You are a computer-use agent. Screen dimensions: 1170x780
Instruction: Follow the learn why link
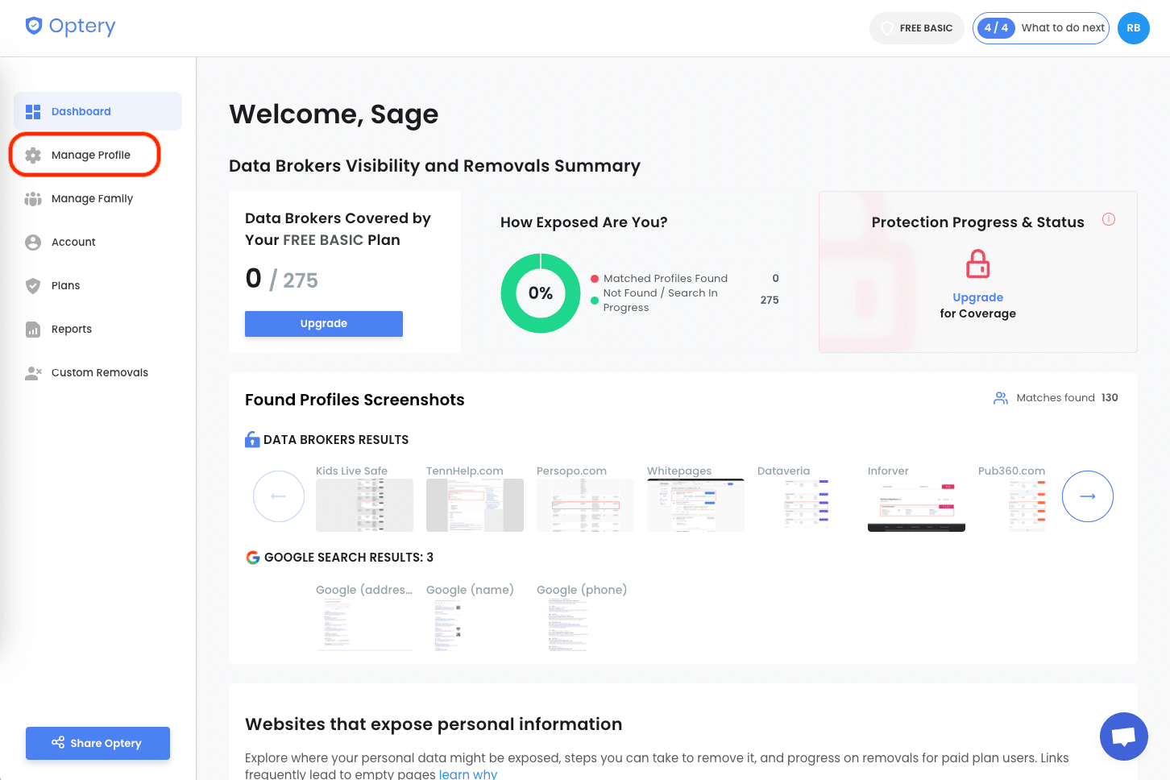pos(467,774)
